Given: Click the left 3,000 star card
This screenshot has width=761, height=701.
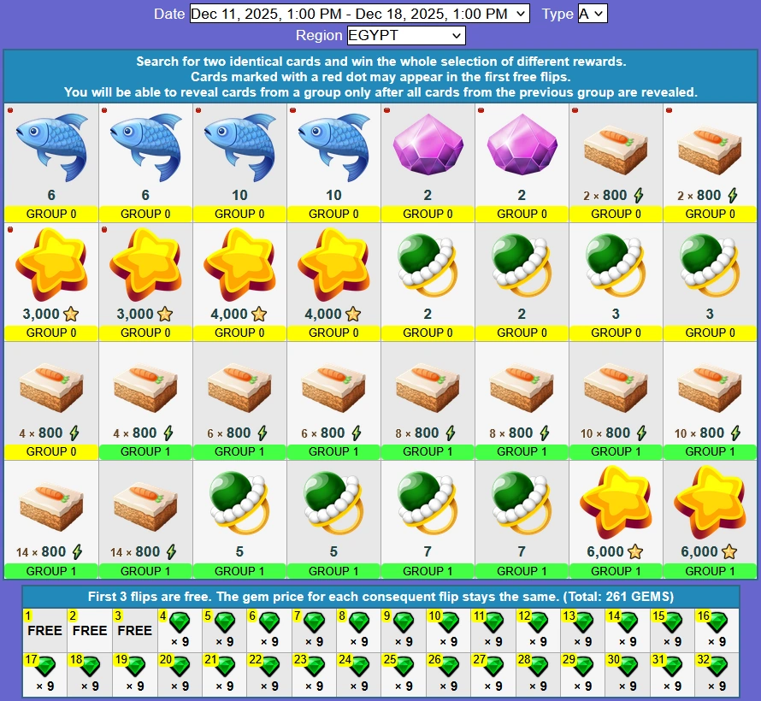Looking at the screenshot, I should tap(51, 282).
